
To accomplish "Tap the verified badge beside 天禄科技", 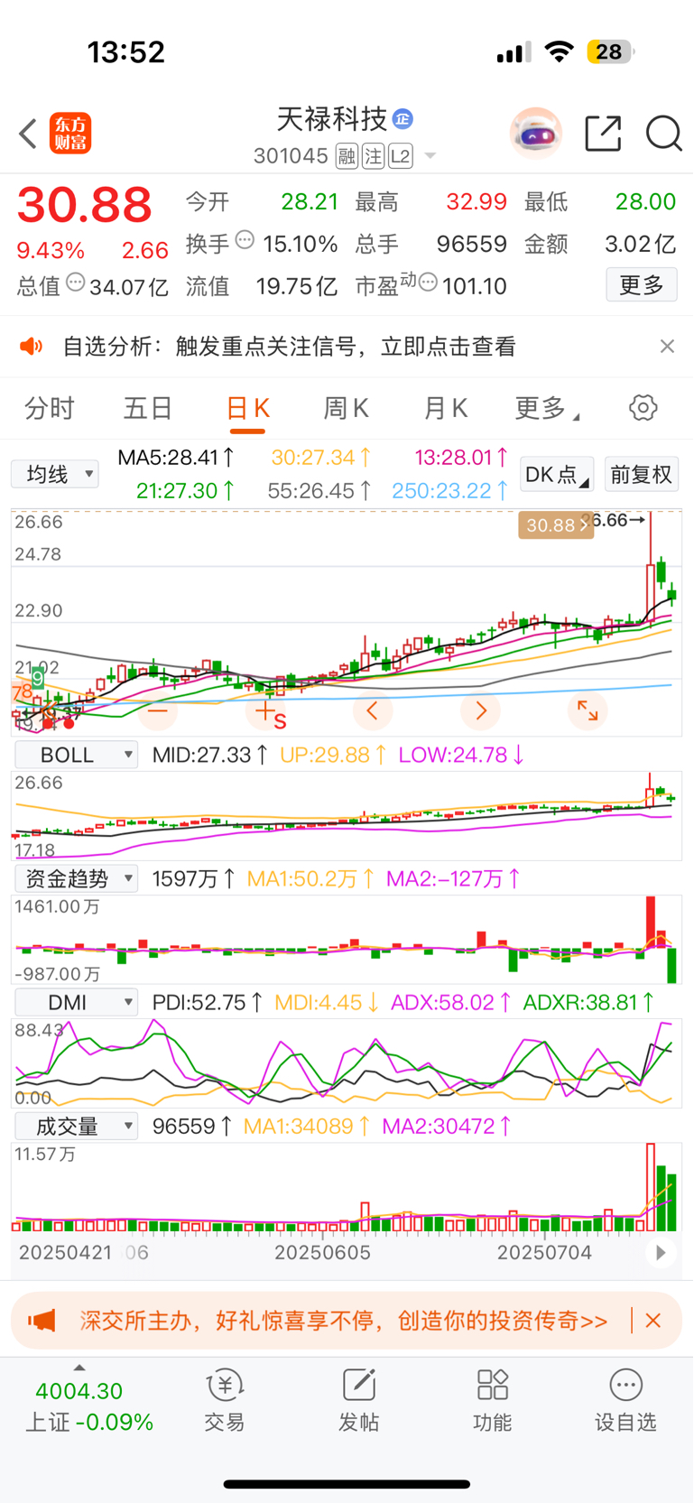I will click(x=403, y=118).
